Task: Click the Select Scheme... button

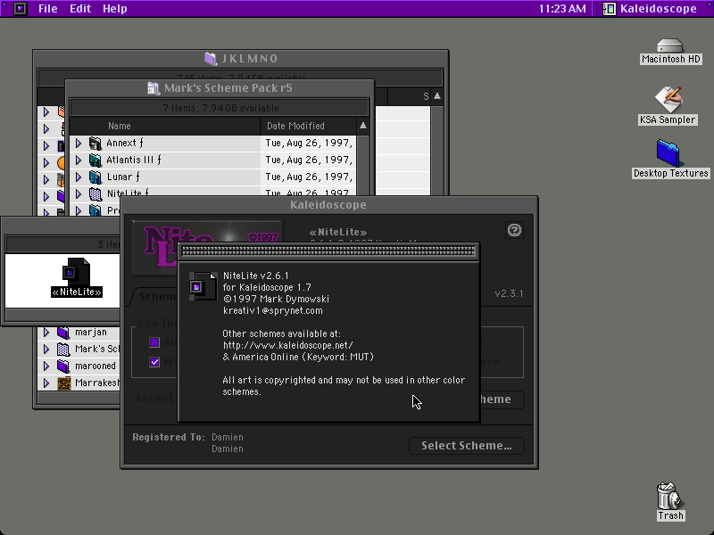Action: tap(467, 446)
